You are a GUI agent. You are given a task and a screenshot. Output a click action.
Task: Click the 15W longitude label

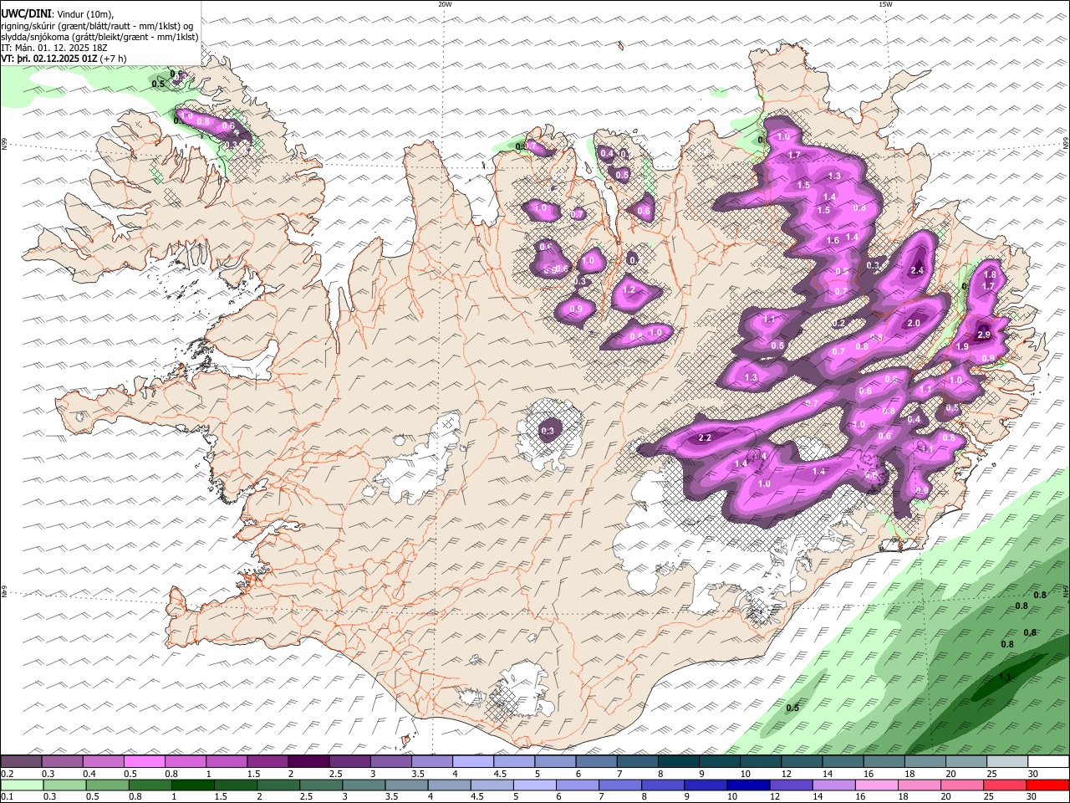click(x=885, y=4)
